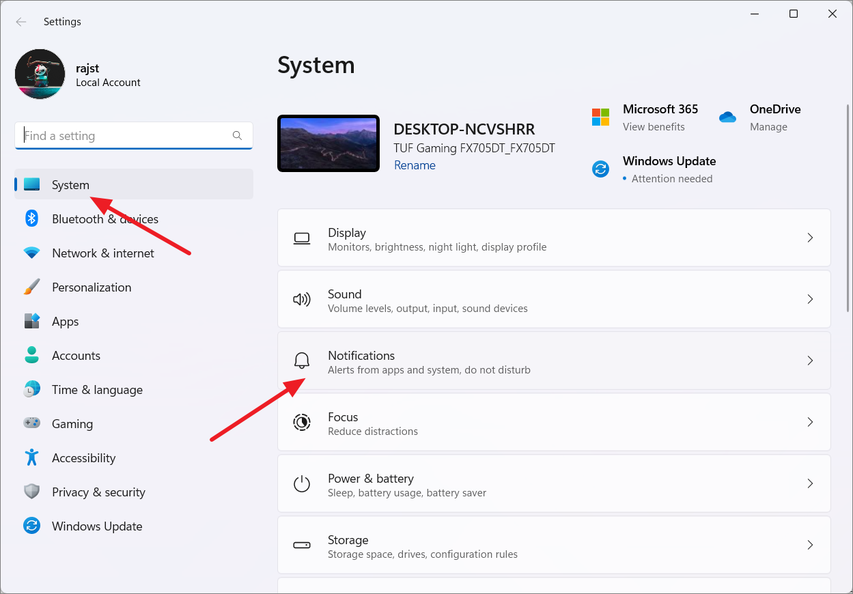This screenshot has width=853, height=594.
Task: Click the Display monitor icon
Action: 302,238
